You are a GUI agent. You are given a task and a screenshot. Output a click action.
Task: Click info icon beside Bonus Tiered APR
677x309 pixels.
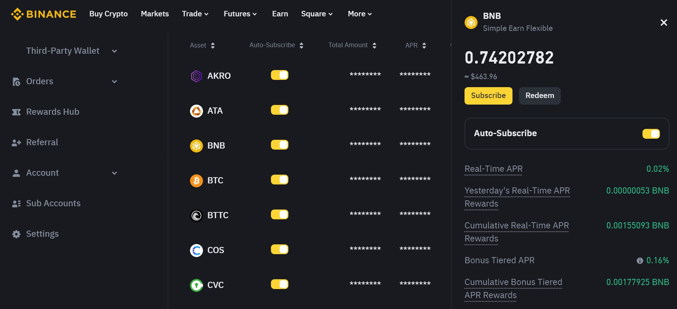coord(640,261)
